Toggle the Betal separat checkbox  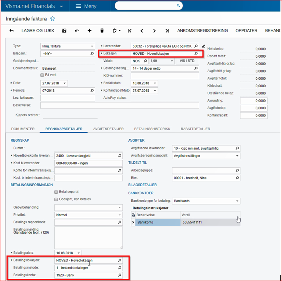tap(56, 192)
